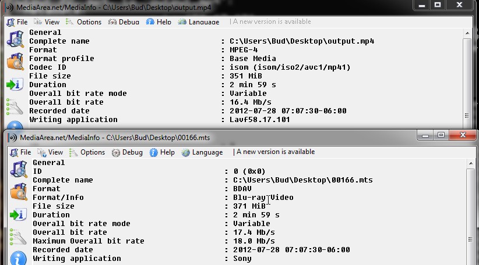Minimize the 00166.mts MediaInfo window
Screen dimensions: 479x265
425,135
